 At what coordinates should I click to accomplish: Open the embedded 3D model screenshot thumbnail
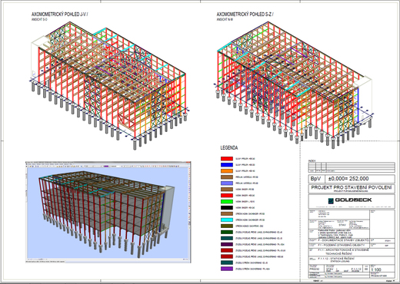point(108,212)
